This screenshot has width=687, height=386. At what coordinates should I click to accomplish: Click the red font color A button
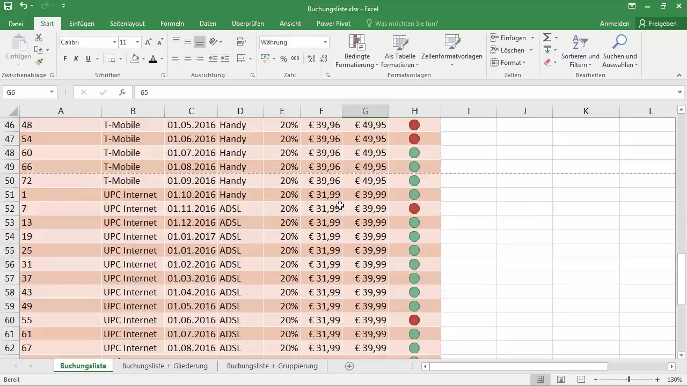(153, 58)
